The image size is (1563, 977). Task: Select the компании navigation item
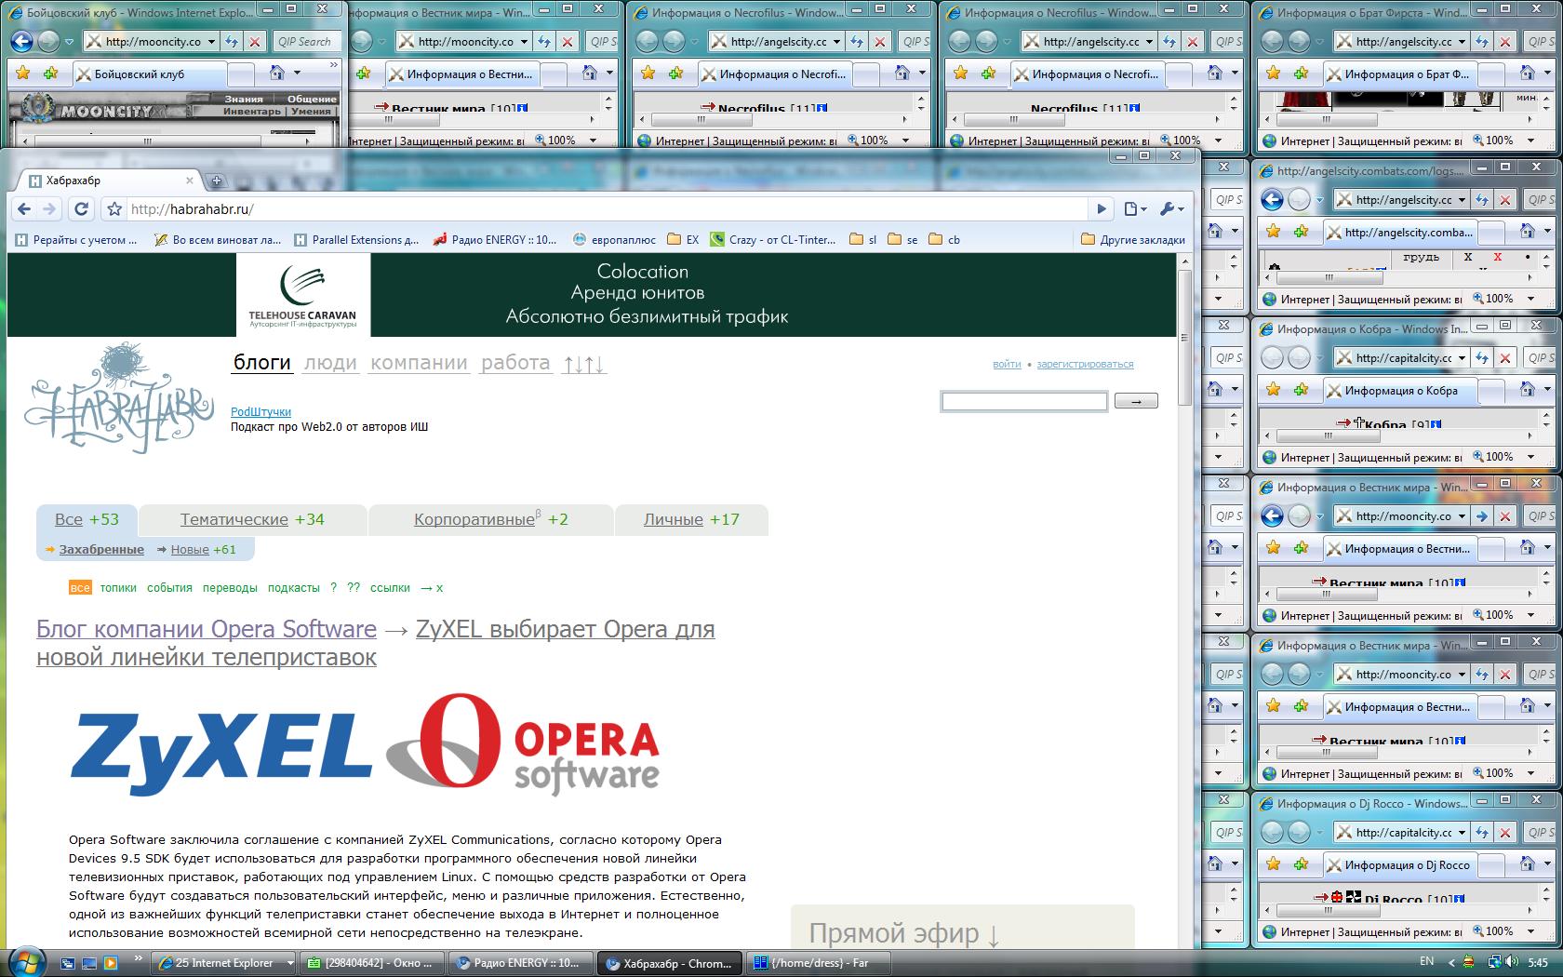[419, 363]
